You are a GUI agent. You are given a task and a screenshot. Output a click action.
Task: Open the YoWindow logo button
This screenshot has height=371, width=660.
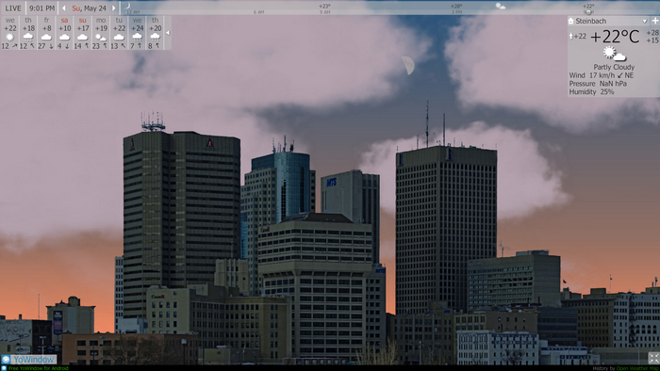pyautogui.click(x=28, y=360)
